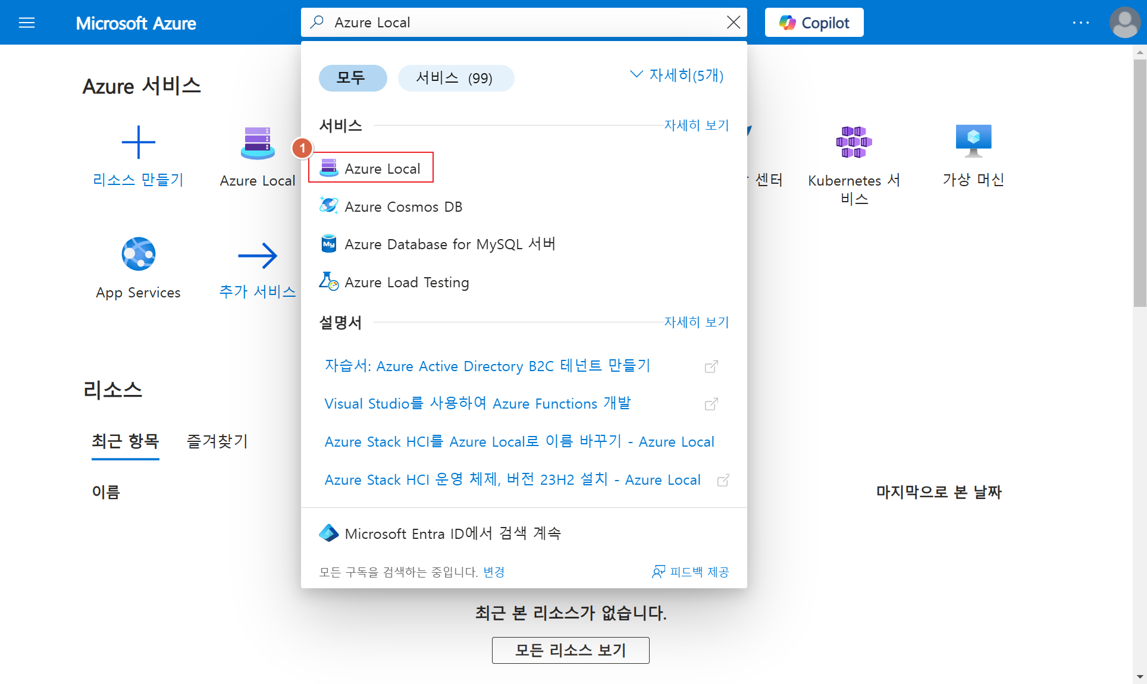The height and width of the screenshot is (684, 1147).
Task: Select the 서비스 (99) filter pill
Action: point(455,78)
